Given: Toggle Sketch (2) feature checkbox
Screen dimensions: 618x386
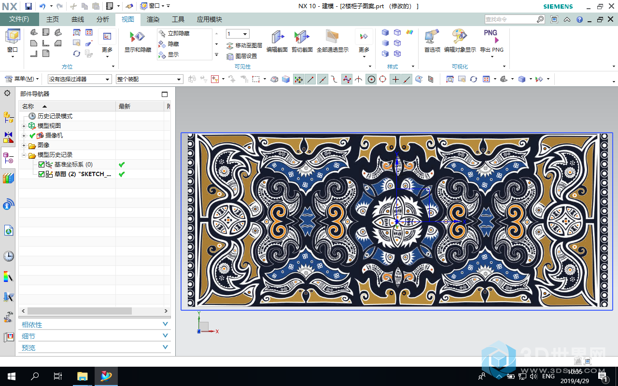Looking at the screenshot, I should (x=42, y=174).
